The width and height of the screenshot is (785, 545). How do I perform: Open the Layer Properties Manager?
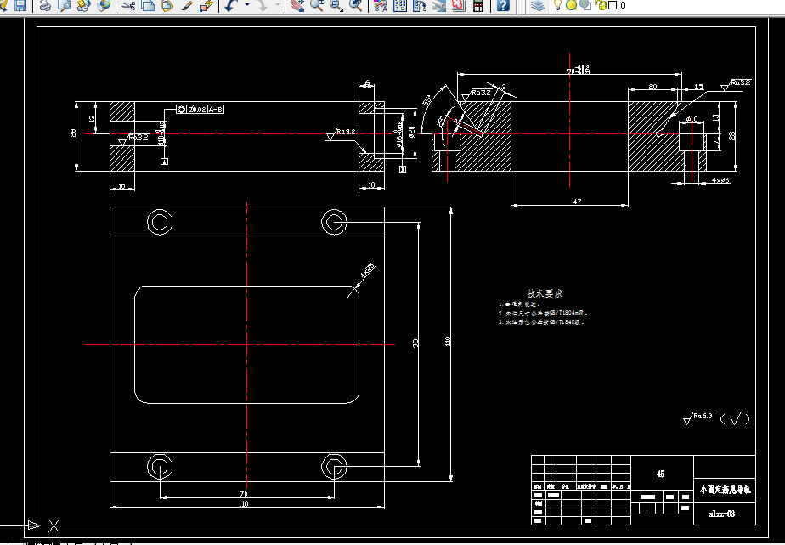[x=538, y=5]
